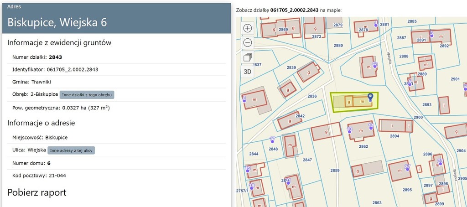Click parcel number 2836 on map

coord(312,96)
